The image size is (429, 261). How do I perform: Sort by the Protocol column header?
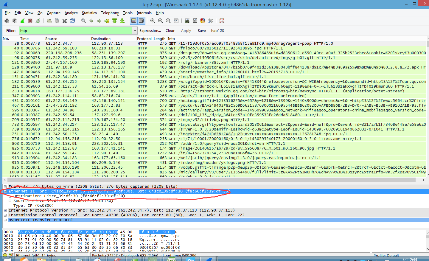coord(144,39)
